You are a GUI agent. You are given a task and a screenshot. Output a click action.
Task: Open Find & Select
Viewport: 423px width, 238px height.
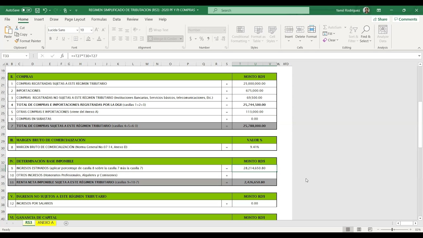(x=365, y=34)
